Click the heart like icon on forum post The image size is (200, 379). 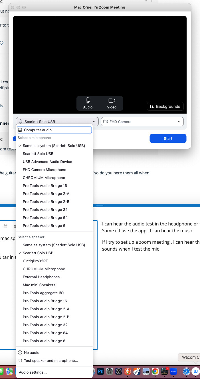[x=1, y=43]
